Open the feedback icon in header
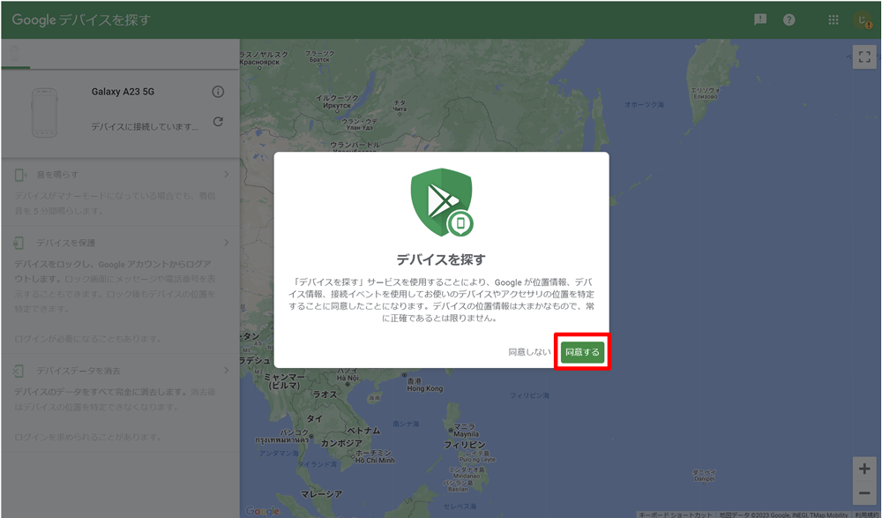The width and height of the screenshot is (882, 518). [x=760, y=19]
